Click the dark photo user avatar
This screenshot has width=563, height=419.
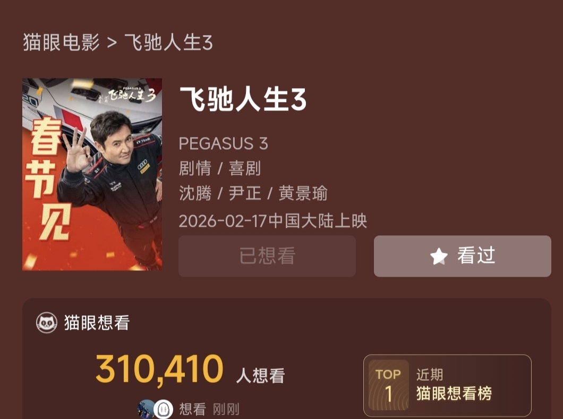146,409
